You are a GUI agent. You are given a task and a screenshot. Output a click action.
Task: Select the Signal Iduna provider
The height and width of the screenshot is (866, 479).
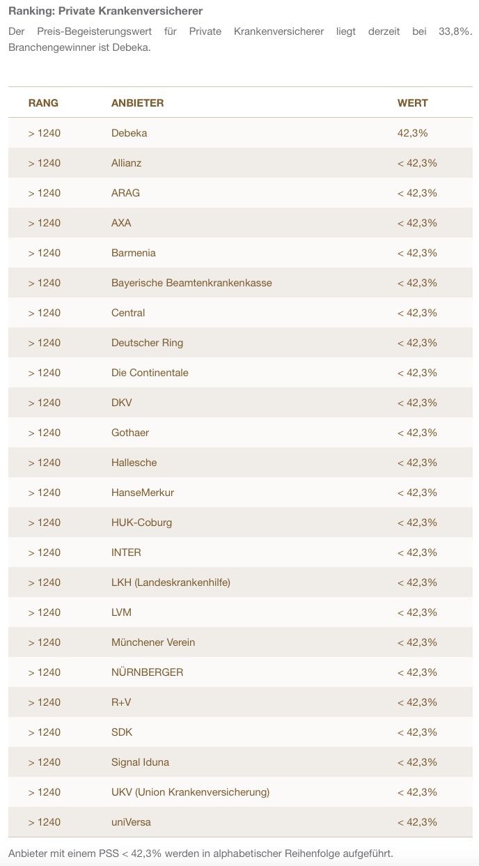(140, 762)
